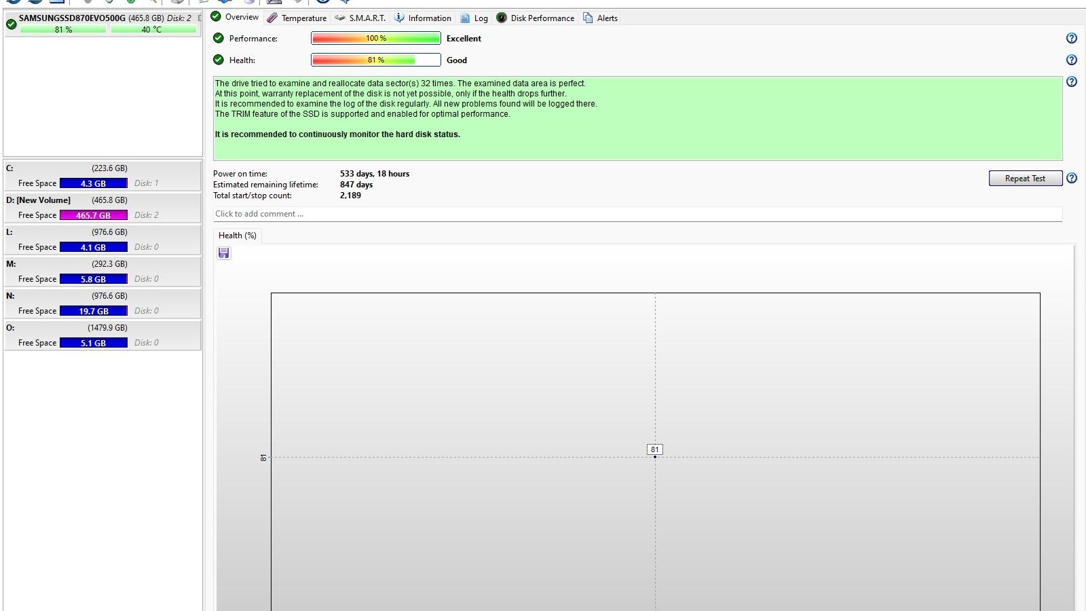Open the S.M.A.R.T. tab

[x=360, y=18]
